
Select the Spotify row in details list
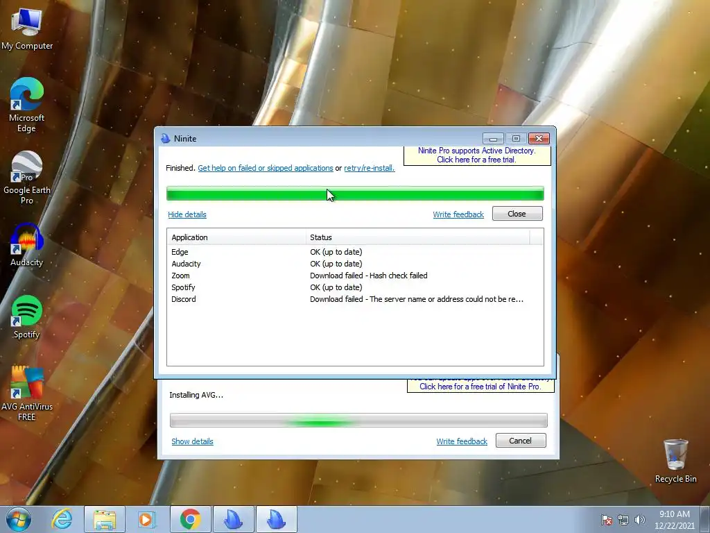pos(354,287)
